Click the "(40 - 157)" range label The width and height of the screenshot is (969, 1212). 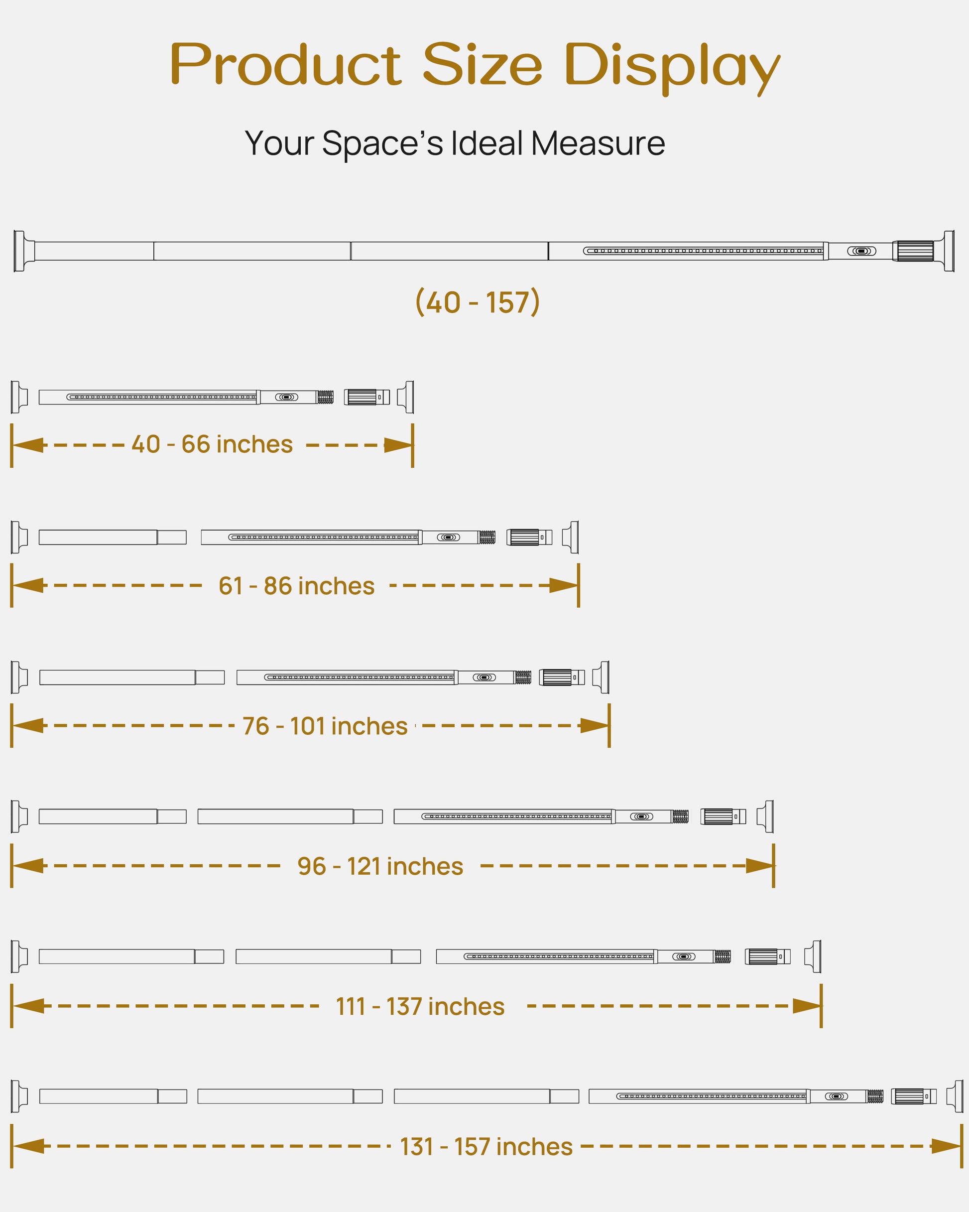click(477, 302)
